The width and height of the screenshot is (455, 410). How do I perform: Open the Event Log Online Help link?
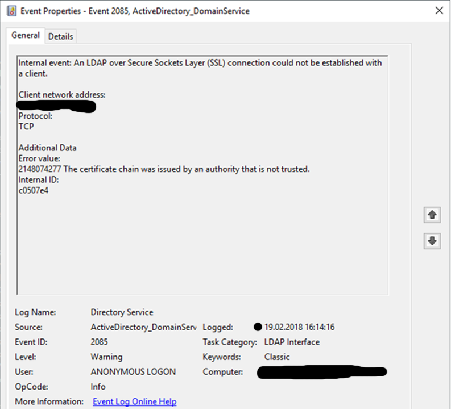click(x=135, y=401)
